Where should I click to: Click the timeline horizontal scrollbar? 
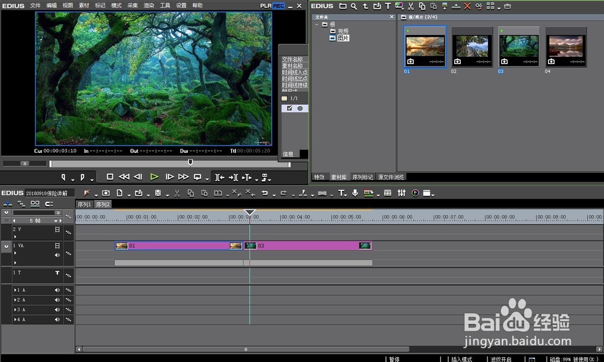246,349
